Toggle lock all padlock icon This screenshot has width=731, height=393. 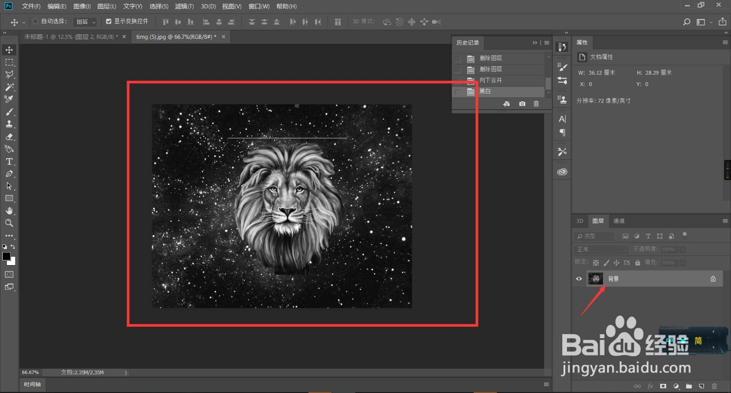pyautogui.click(x=637, y=263)
